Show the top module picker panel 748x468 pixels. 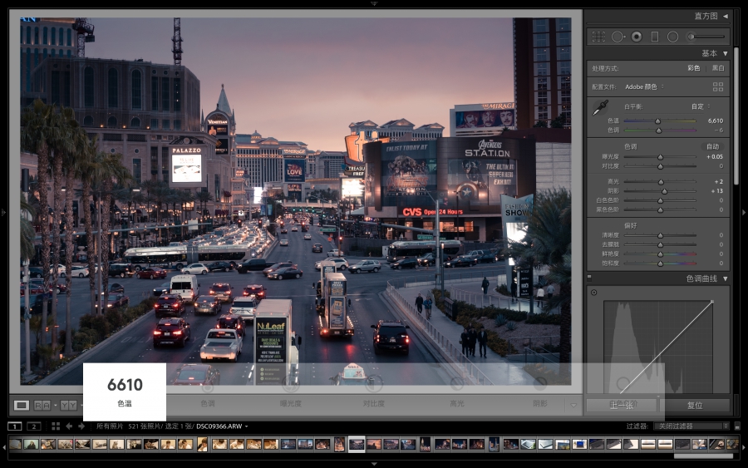374,3
